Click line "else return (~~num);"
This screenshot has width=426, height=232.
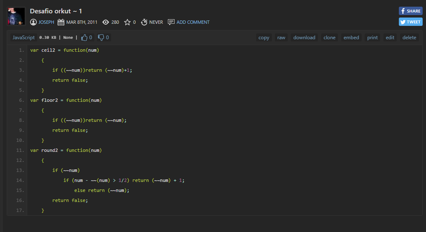(102, 191)
